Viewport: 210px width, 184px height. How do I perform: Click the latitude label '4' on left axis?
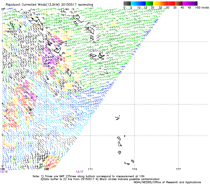coord(2,104)
